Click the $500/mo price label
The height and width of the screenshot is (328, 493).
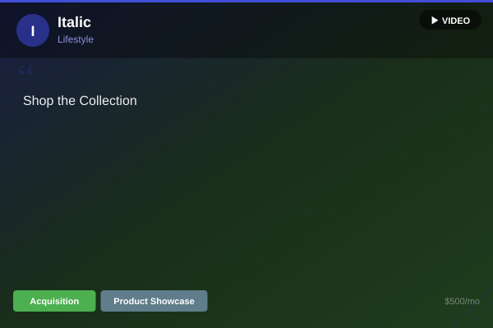[462, 301]
